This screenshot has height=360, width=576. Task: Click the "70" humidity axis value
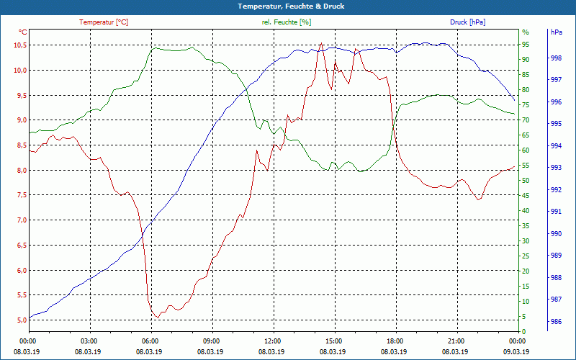click(x=526, y=120)
